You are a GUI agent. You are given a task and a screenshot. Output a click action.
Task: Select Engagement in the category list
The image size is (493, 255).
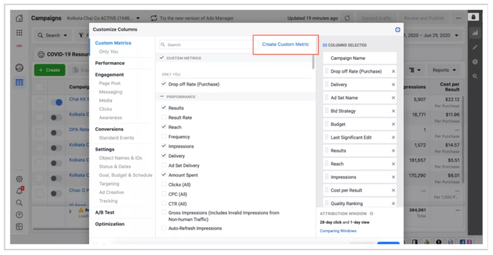pos(109,74)
